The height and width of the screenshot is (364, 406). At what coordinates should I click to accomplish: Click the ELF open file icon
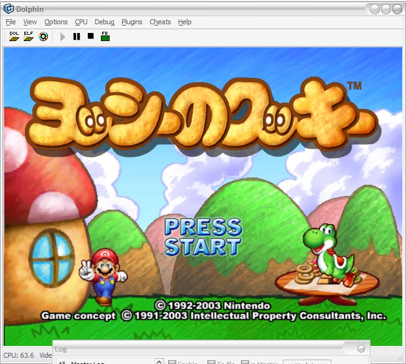click(x=29, y=36)
